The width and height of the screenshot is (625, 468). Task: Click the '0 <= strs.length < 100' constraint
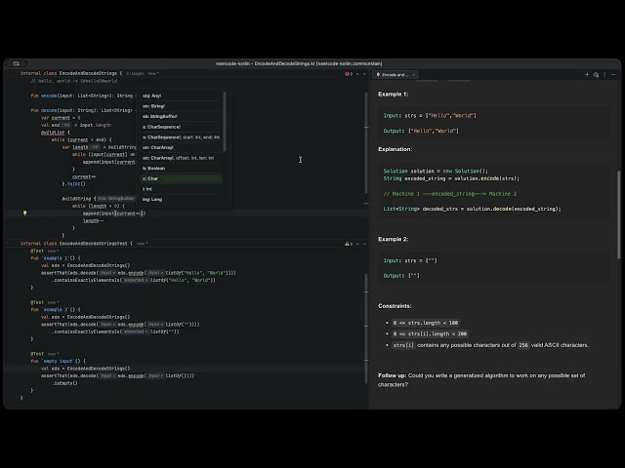click(x=426, y=323)
